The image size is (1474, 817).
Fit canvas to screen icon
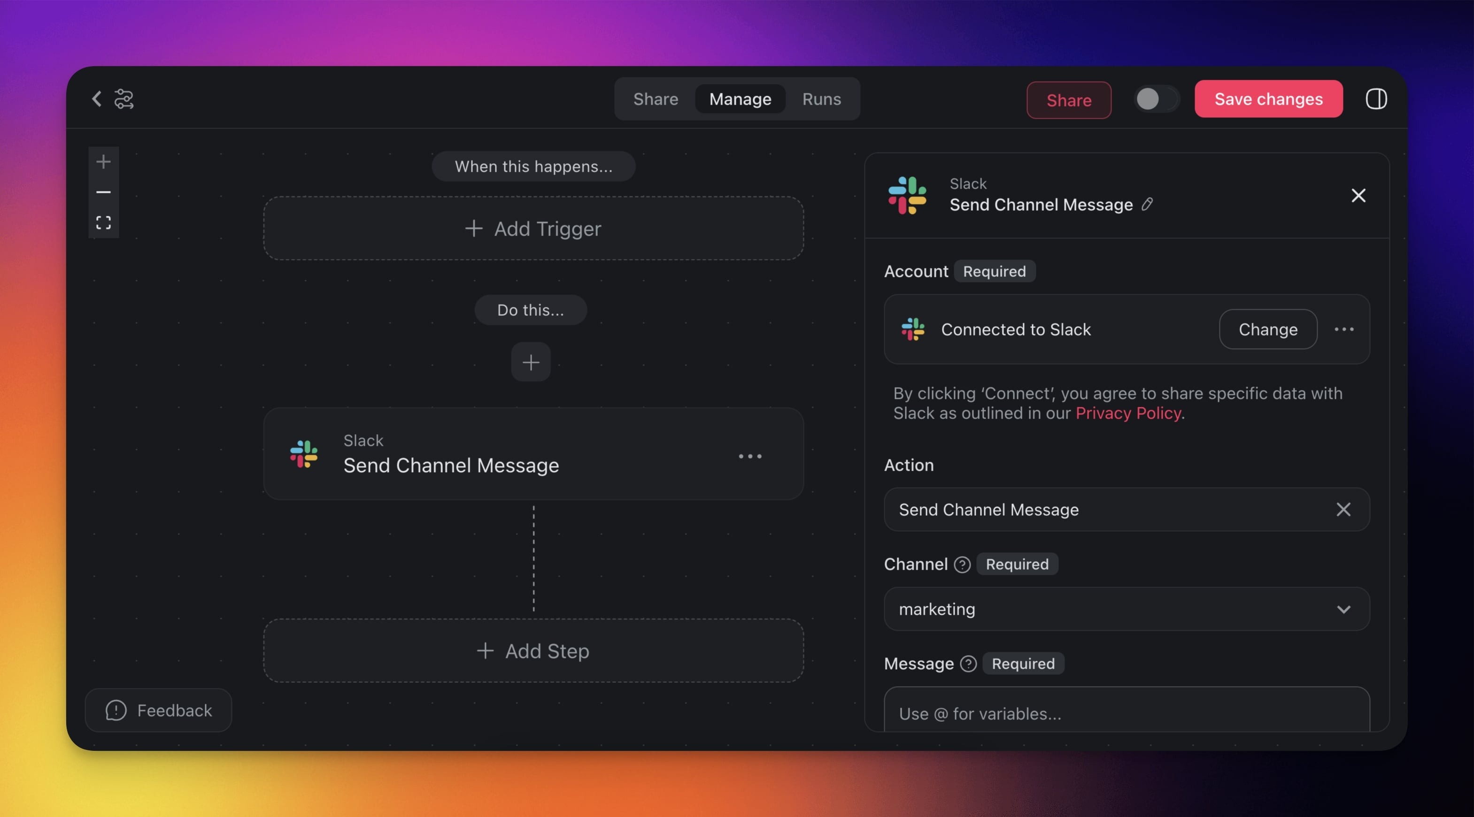(x=104, y=222)
